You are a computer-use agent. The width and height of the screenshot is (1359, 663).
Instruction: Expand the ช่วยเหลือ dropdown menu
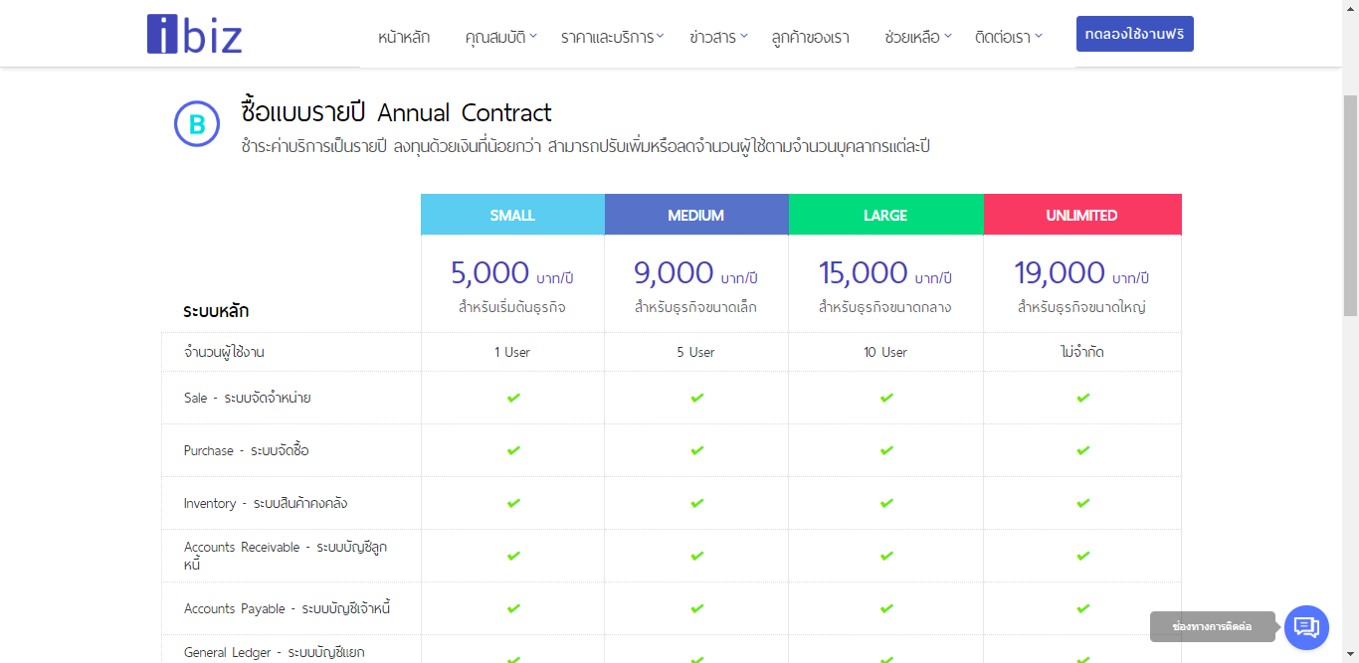(x=917, y=38)
